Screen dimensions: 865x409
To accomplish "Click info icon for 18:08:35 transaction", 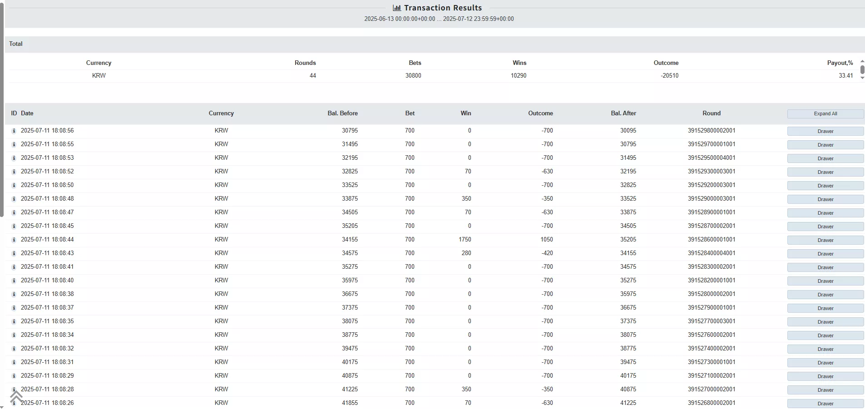I will (14, 321).
